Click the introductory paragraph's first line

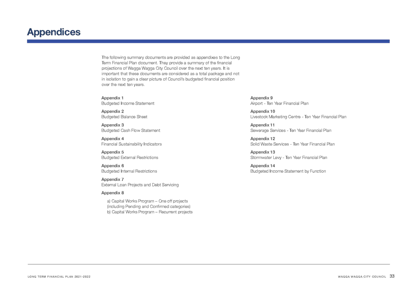[x=171, y=57]
